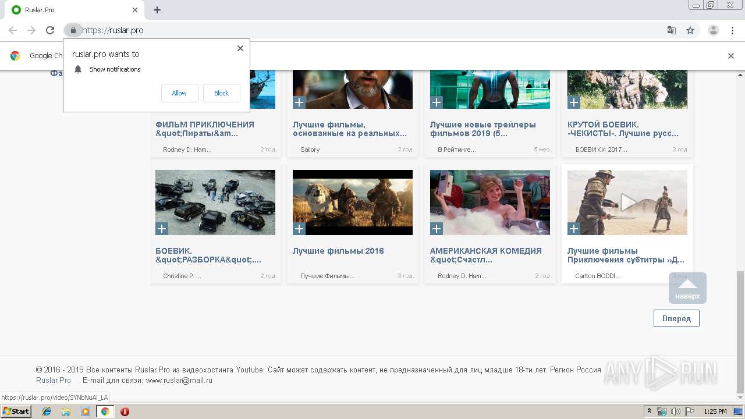Go to next page with Вперёд

coord(676,318)
